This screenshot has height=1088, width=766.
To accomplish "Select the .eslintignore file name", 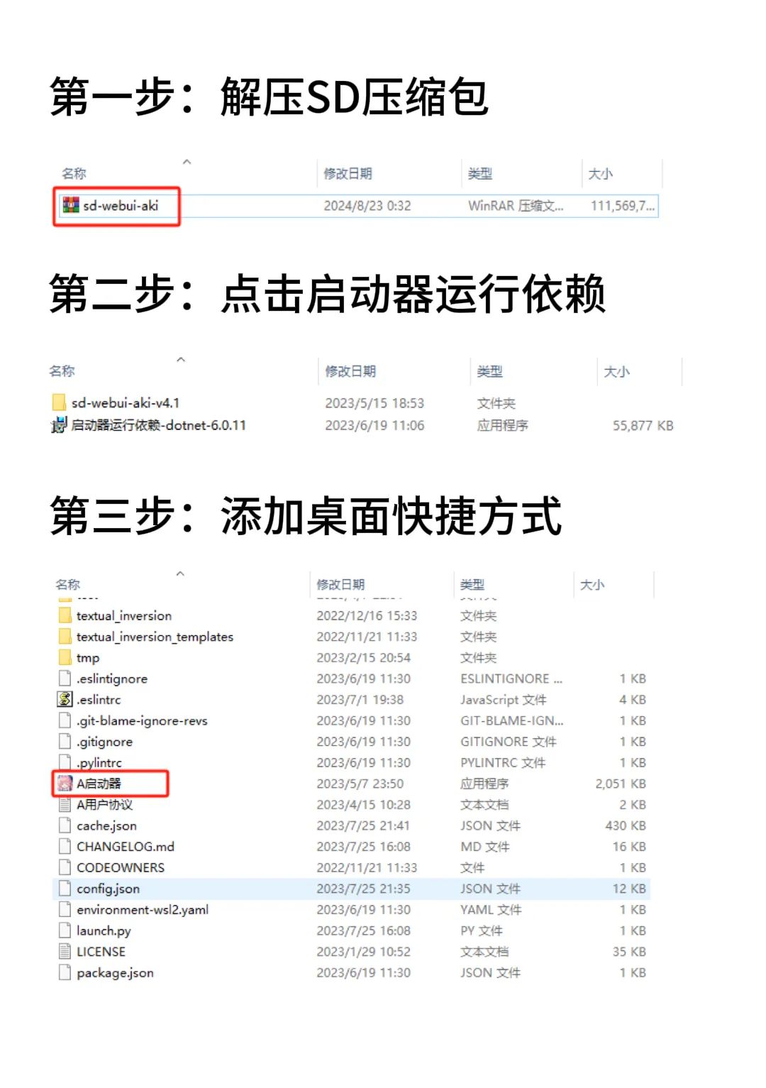I will (x=112, y=679).
